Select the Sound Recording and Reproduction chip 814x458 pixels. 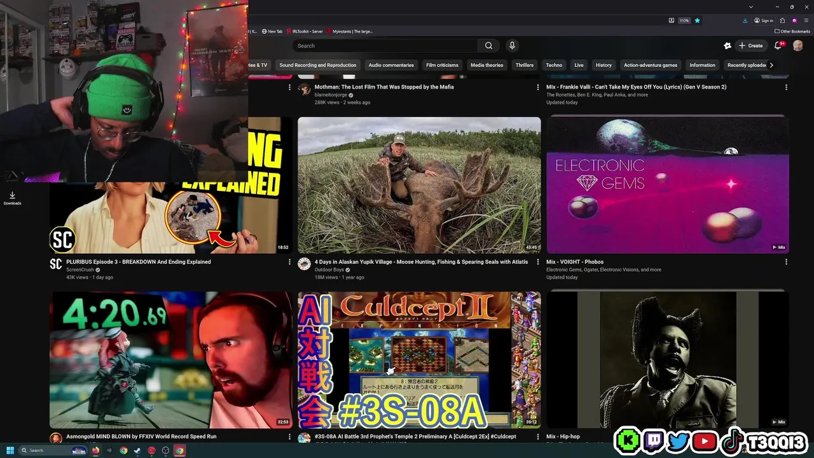[x=318, y=65]
